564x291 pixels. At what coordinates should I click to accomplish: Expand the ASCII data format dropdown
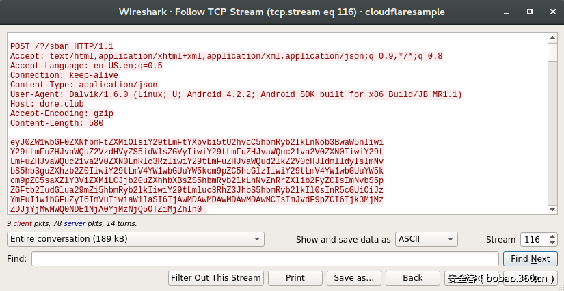click(427, 239)
